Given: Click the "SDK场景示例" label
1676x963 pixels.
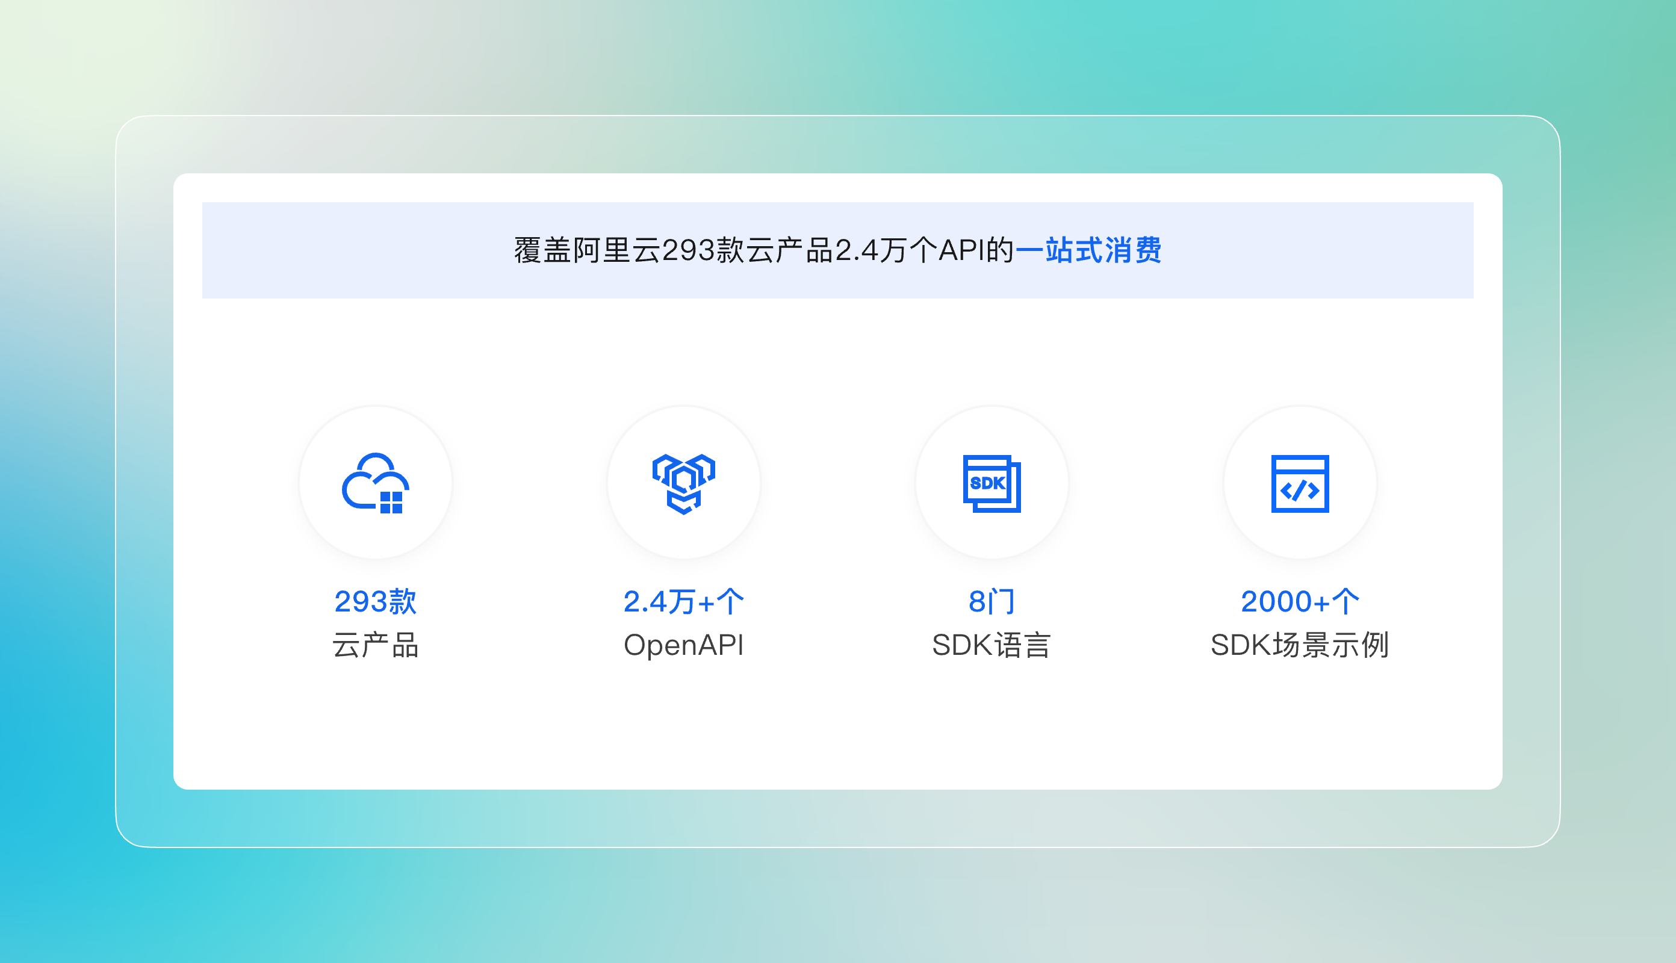Looking at the screenshot, I should coord(1300,645).
